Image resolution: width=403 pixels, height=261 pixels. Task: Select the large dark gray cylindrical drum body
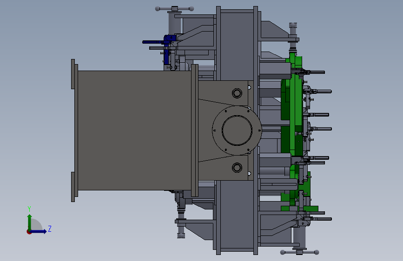tap(134, 130)
